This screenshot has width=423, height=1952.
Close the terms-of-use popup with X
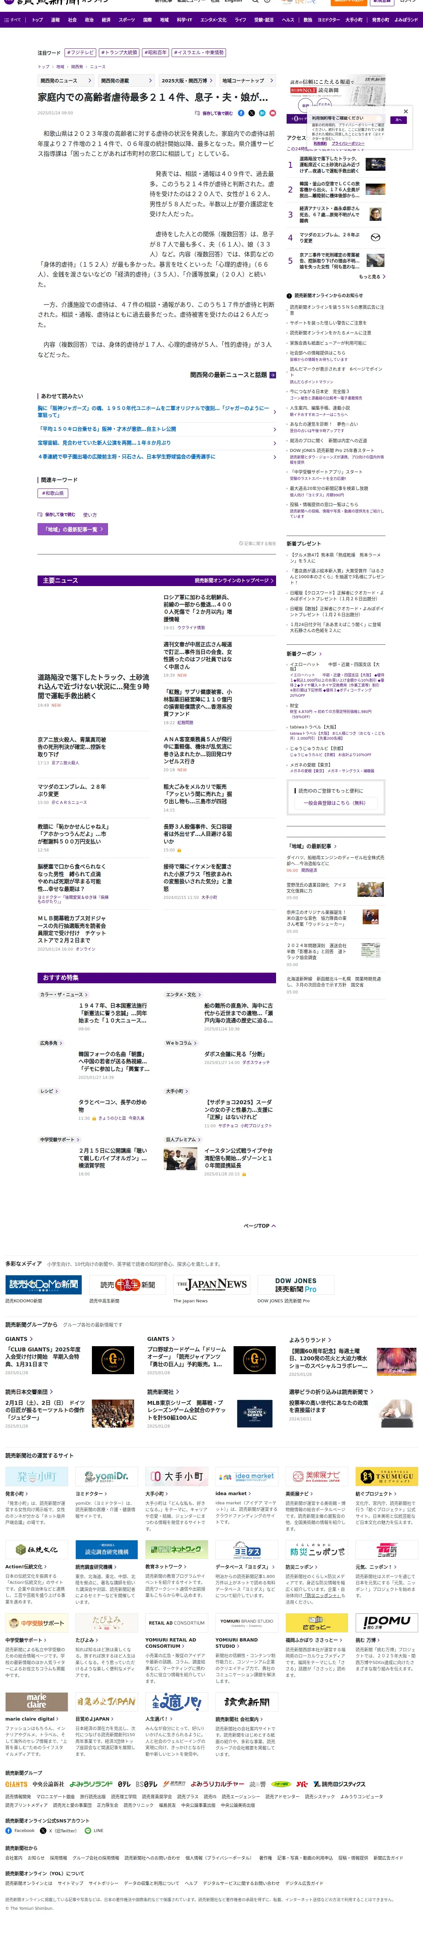406,111
